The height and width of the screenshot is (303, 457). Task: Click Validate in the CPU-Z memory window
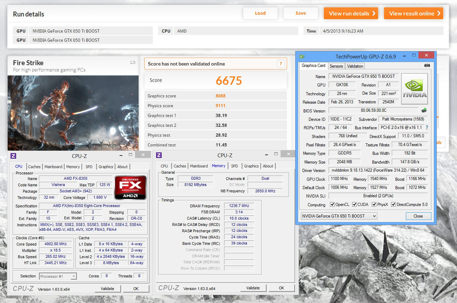click(x=253, y=288)
